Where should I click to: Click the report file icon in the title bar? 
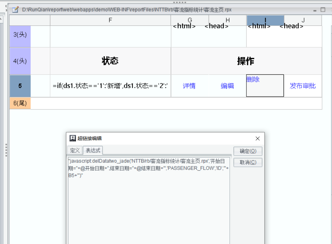(x=15, y=10)
